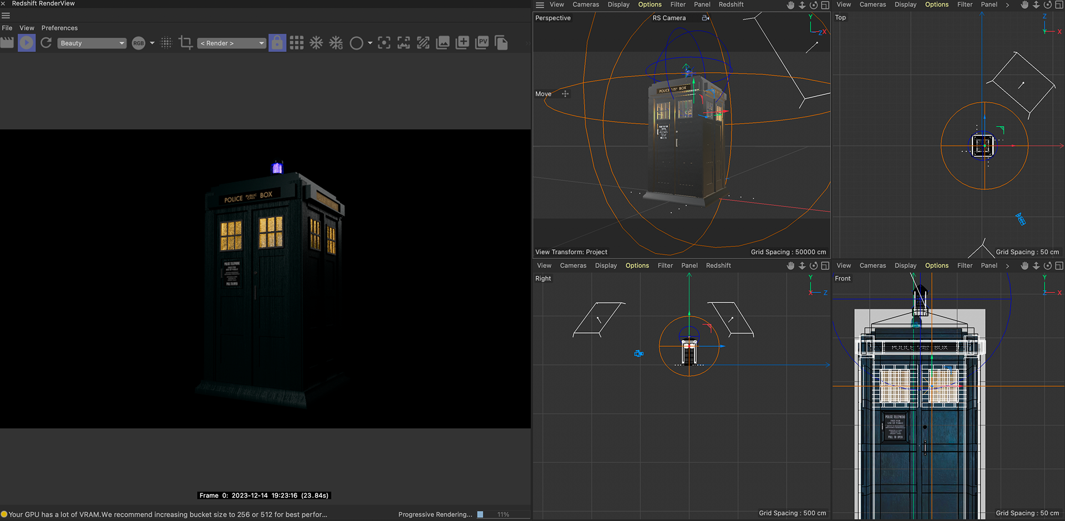Toggle Front viewport maximize layout icon

coord(1059,266)
